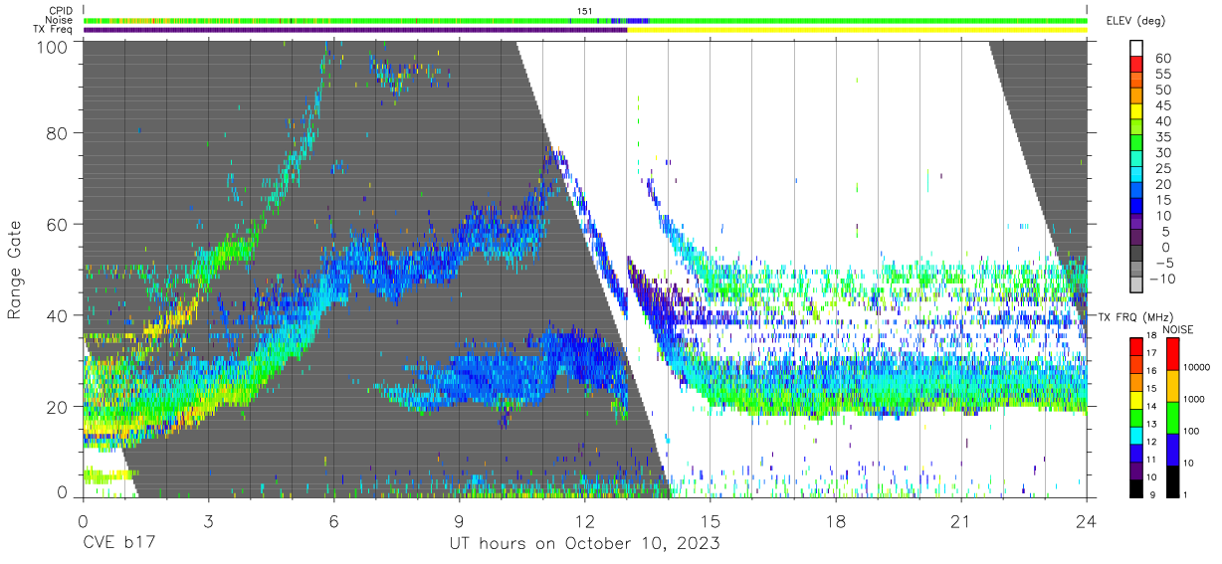Click the "1" label on NOISE scale
Viewport: 1222px width, 564px height.
[x=1185, y=497]
